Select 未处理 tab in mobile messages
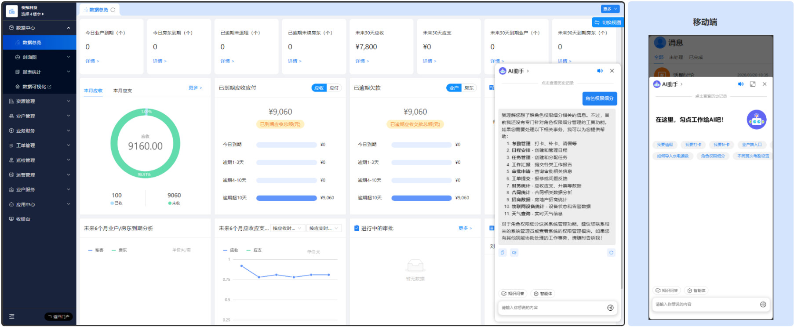794x327 pixels. tap(676, 57)
